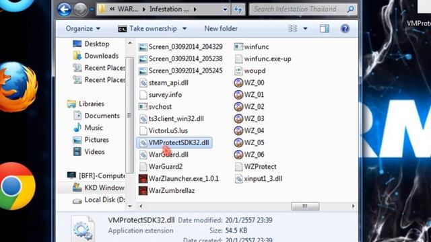431x242 pixels.
Task: Open recent pages dropdown beside Forward button
Action: pos(92,9)
